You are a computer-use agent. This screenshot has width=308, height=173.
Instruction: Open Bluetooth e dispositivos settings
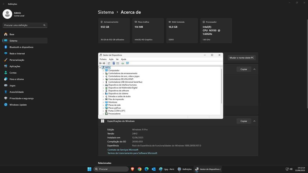coord(25,47)
